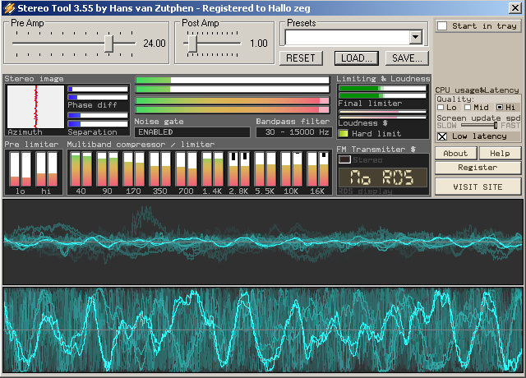
Task: Toggle the FM Transmitter Stereo indicator
Action: (x=344, y=159)
